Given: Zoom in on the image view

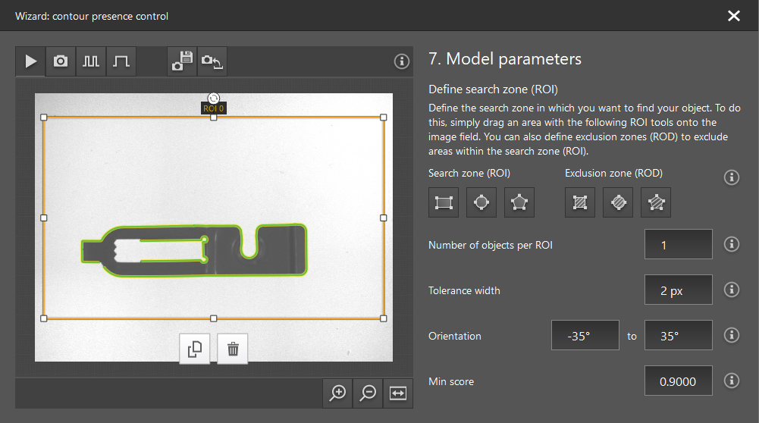Looking at the screenshot, I should pyautogui.click(x=338, y=393).
